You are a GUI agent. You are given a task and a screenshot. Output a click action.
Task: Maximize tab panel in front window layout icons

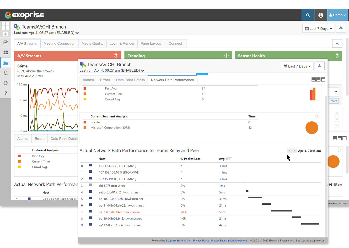tap(323, 79)
